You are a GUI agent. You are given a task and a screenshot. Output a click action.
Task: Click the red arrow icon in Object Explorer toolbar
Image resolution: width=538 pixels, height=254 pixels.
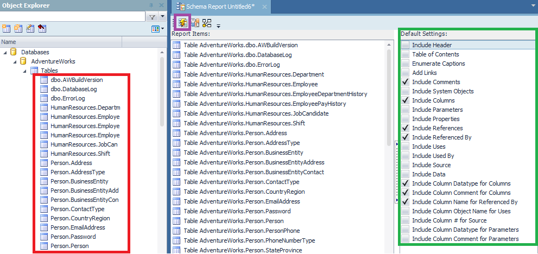(42, 28)
